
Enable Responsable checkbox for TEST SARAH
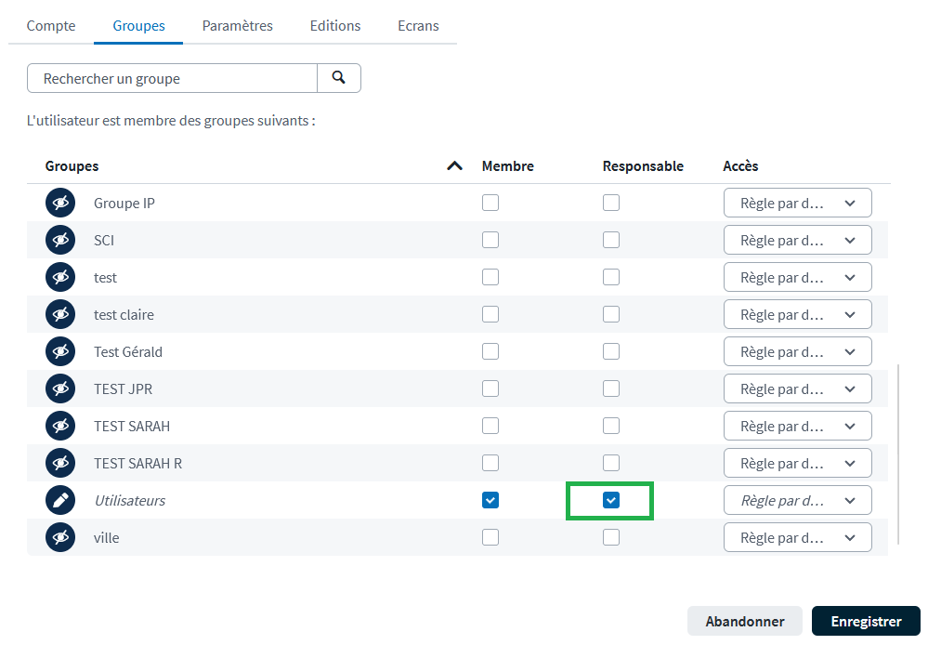[610, 426]
